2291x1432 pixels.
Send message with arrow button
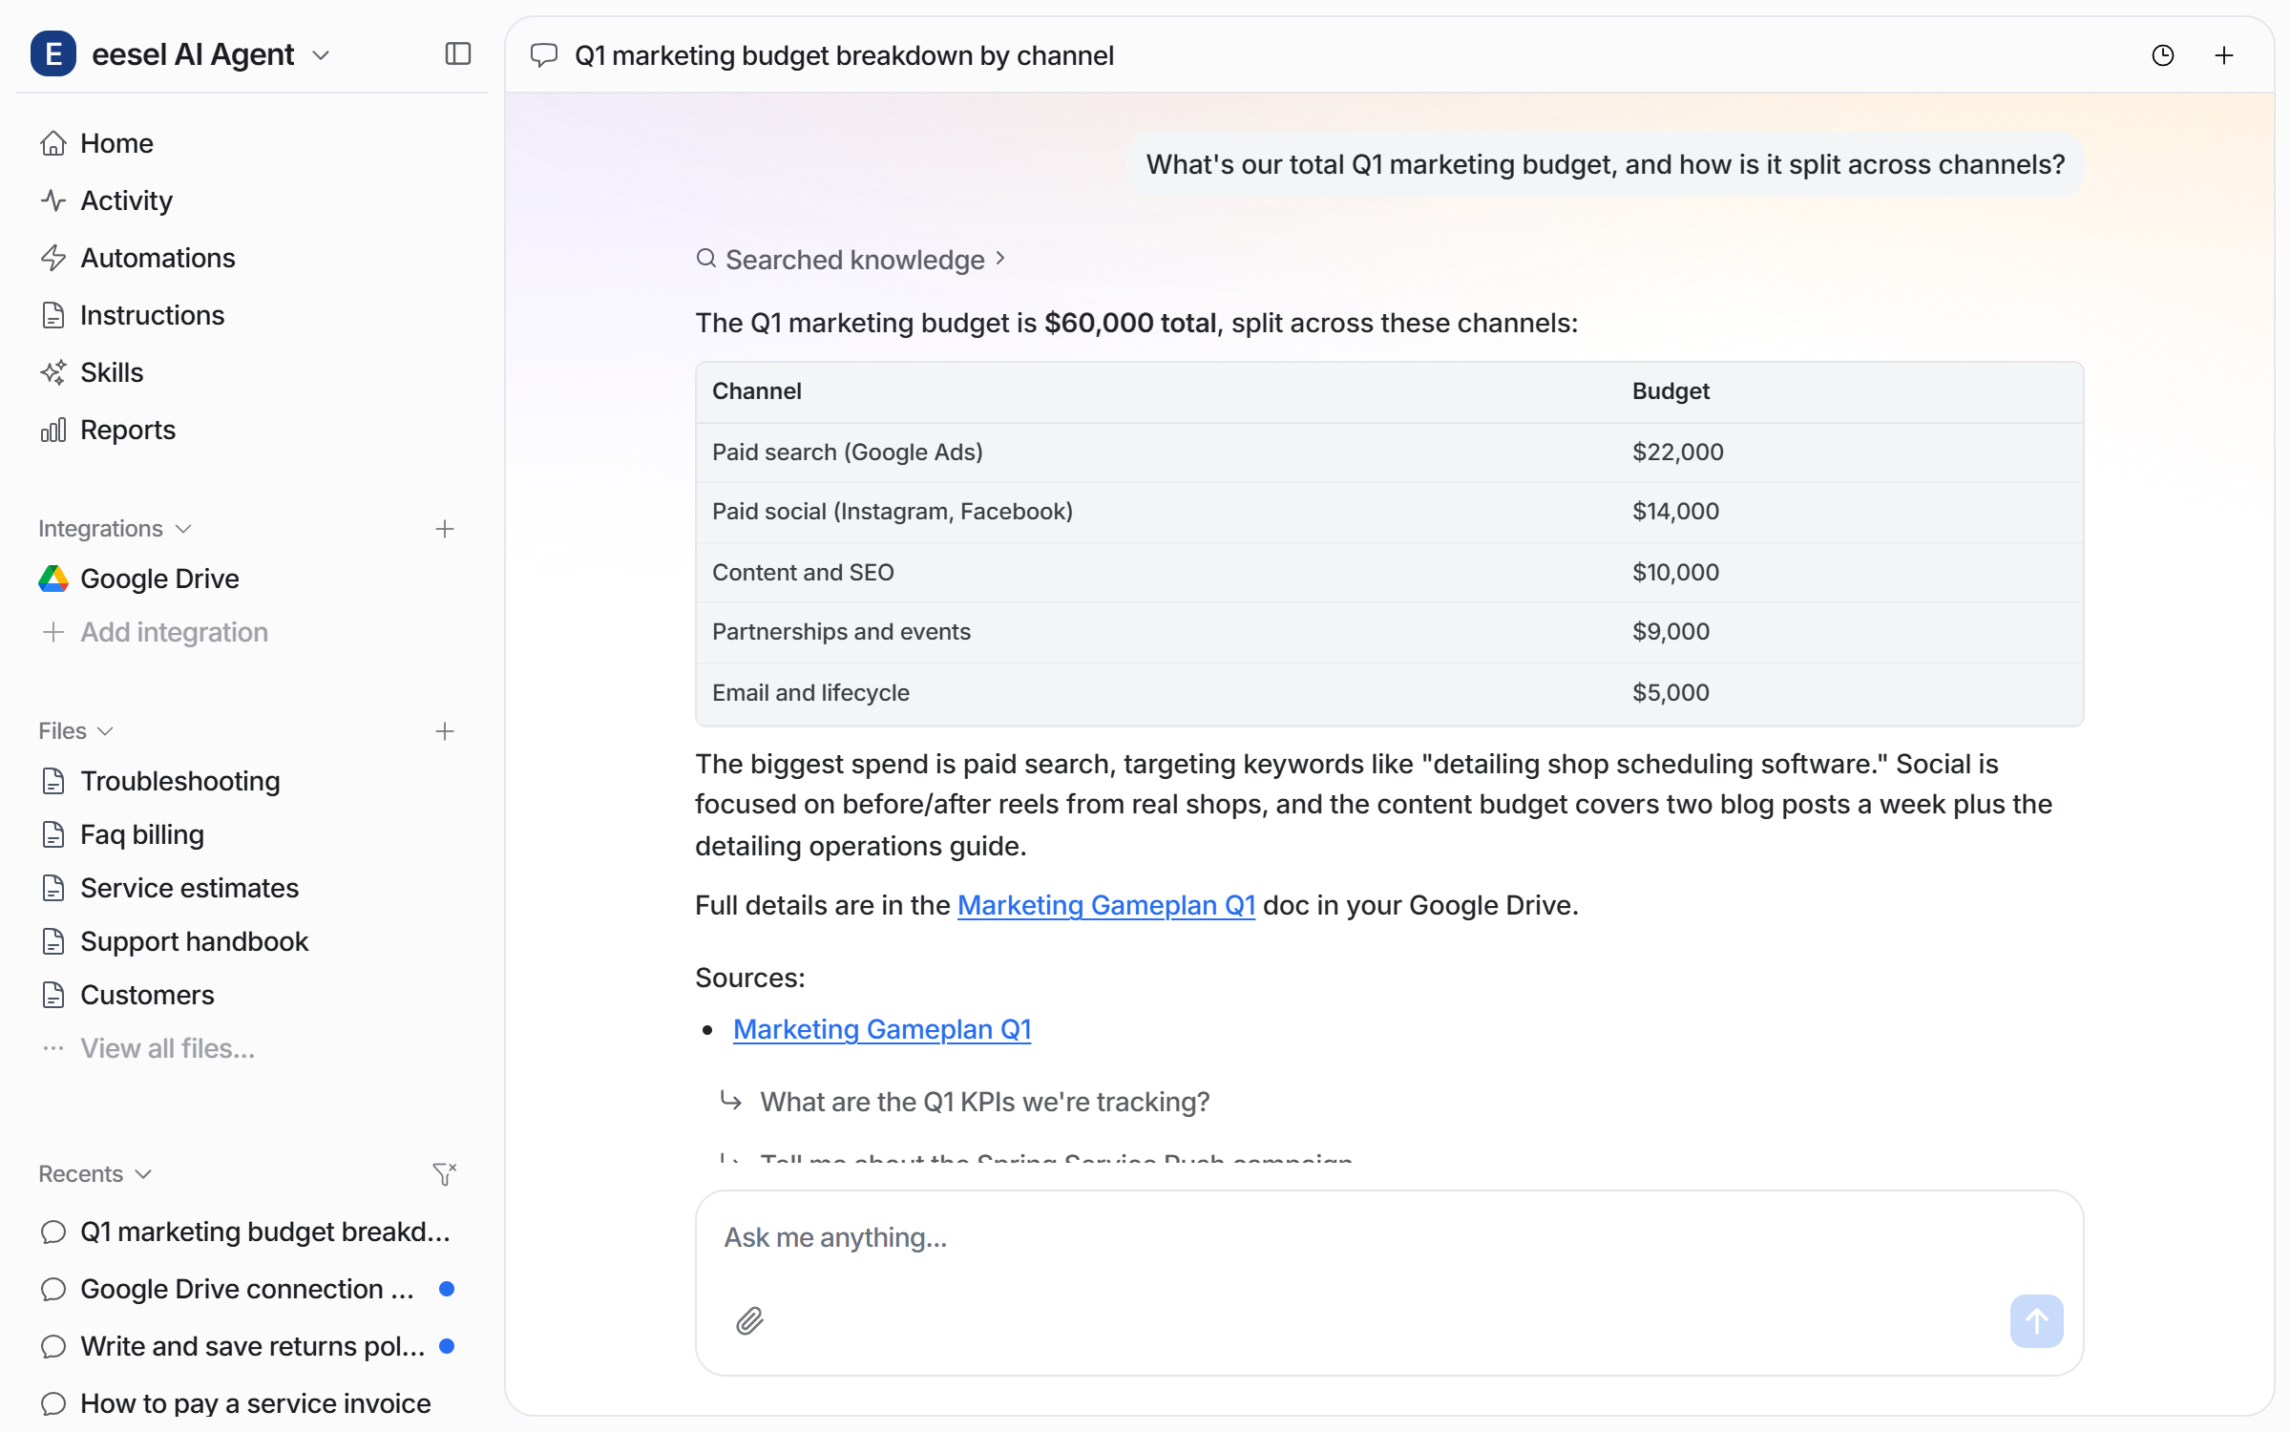[x=2036, y=1321]
